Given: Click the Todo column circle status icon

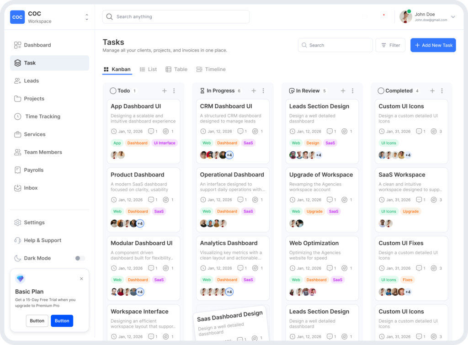Looking at the screenshot, I should click(x=113, y=91).
